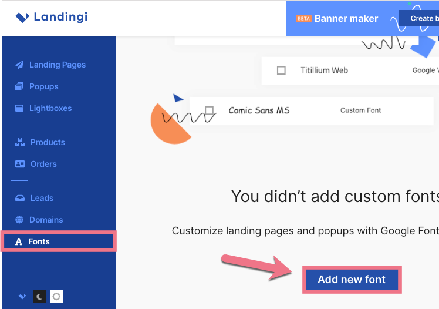Check the Comic Sans MS checkbox
439x309 pixels.
click(209, 110)
